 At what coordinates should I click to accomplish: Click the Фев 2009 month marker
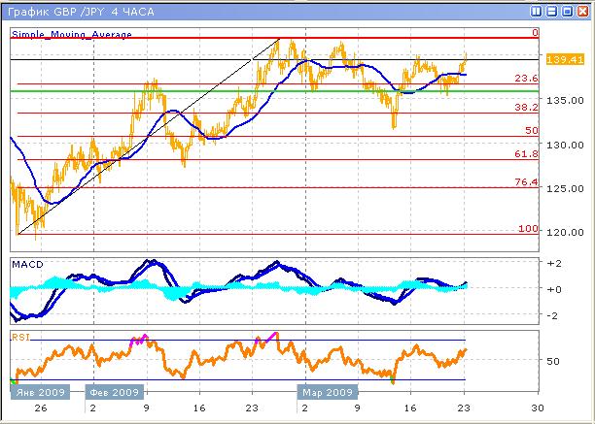click(114, 393)
